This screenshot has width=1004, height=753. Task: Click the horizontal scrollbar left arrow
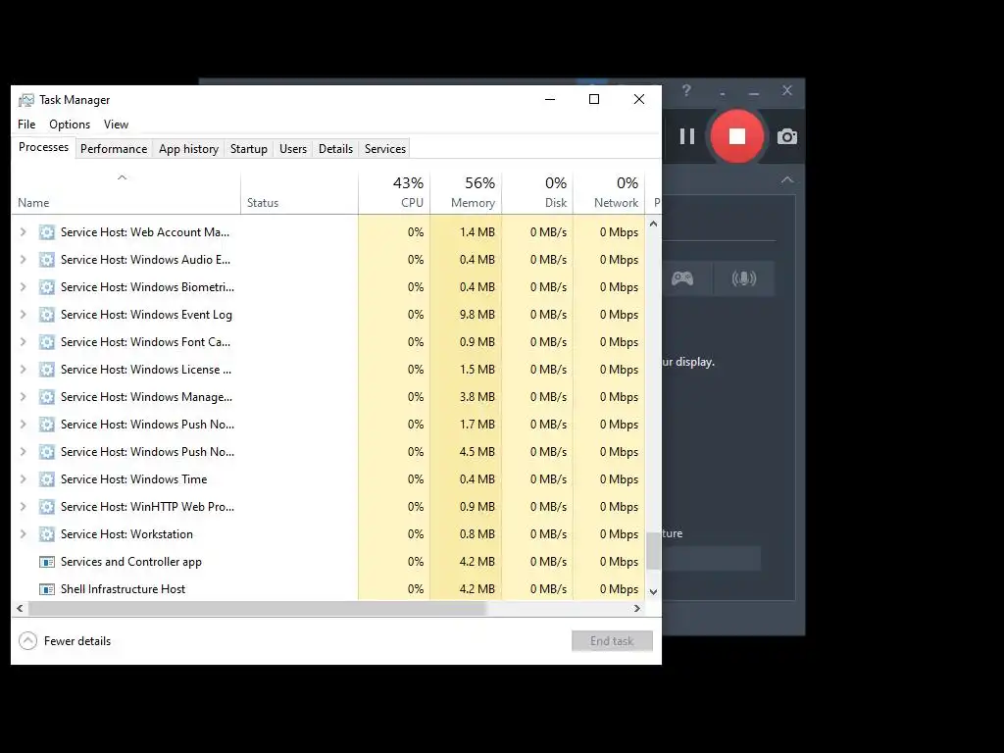(20, 608)
